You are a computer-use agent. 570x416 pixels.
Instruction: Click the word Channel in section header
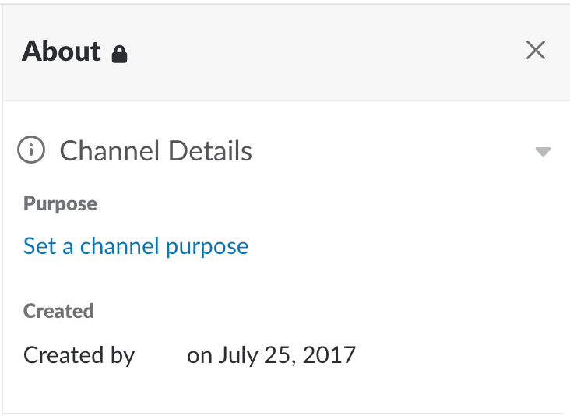(110, 151)
